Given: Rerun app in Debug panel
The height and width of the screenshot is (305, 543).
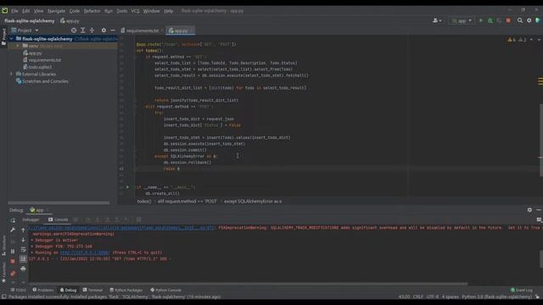Looking at the screenshot, I should tap(13, 220).
